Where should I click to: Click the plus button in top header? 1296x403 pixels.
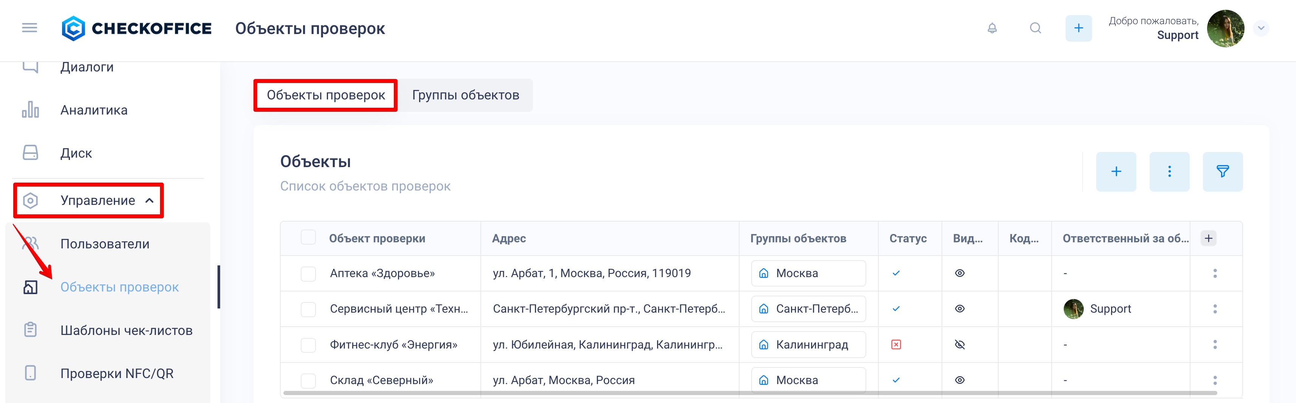[x=1078, y=28]
